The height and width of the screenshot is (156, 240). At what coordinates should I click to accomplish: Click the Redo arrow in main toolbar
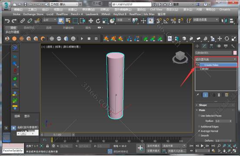pyautogui.click(x=14, y=21)
